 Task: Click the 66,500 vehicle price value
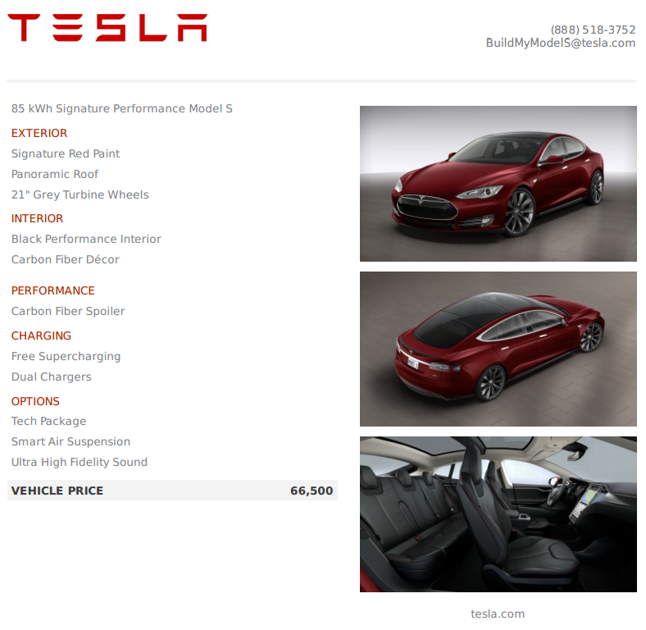click(x=312, y=491)
